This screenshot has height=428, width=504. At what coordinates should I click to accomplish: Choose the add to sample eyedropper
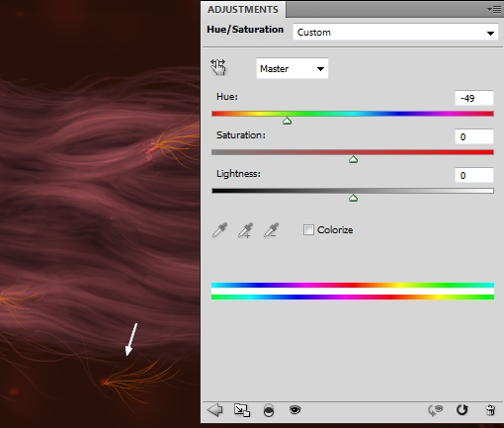245,230
